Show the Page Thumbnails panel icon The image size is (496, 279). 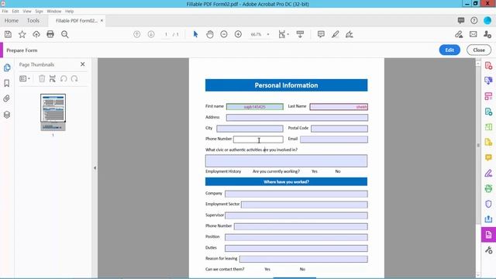tap(7, 67)
